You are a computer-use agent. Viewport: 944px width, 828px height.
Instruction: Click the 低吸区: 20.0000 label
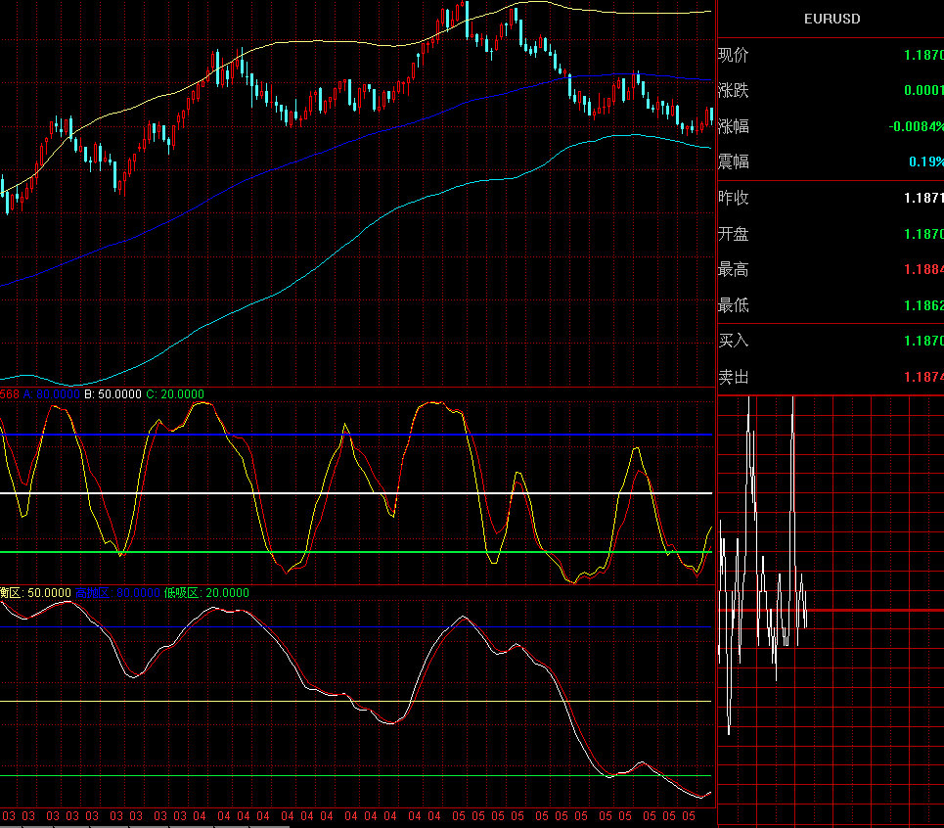tap(206, 593)
